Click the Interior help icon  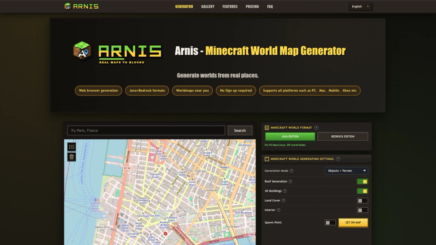pos(278,210)
